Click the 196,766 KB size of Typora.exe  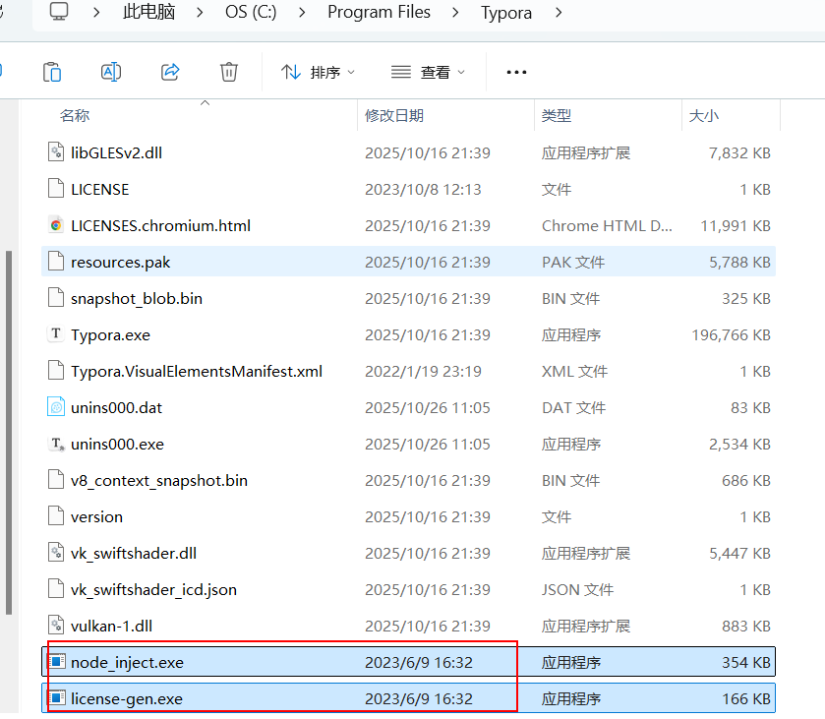point(731,335)
